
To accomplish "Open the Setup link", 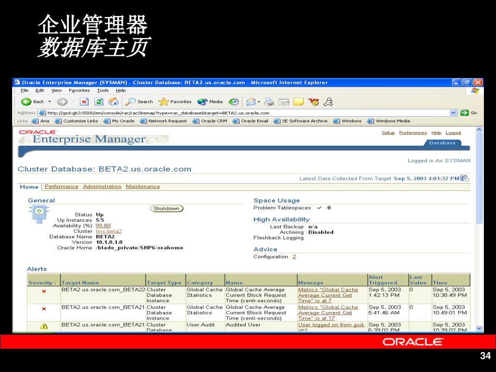I will 388,133.
